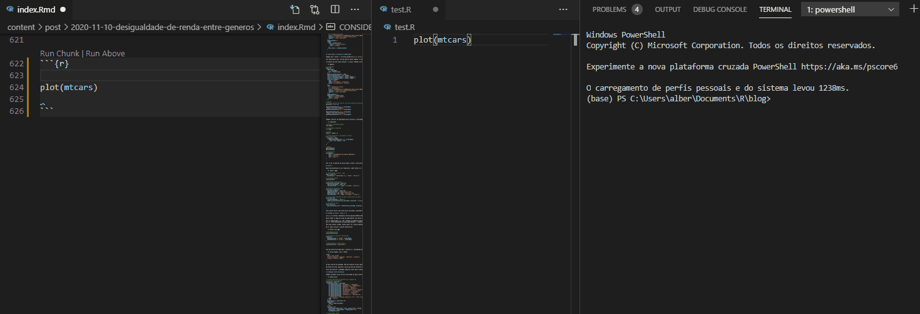The height and width of the screenshot is (314, 920).
Task: Click the unsaved dot on index.Rmd tab
Action: coord(63,10)
